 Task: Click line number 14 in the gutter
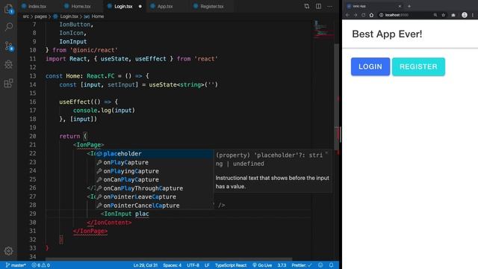click(x=33, y=84)
